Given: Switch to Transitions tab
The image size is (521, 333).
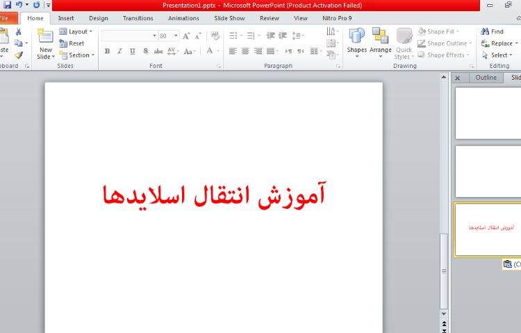Looking at the screenshot, I should click(x=138, y=18).
